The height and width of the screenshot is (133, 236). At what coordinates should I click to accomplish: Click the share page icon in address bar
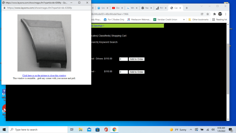coord(202,14)
